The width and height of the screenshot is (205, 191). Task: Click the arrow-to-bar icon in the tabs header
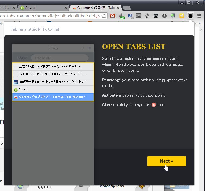pyautogui.click(x=83, y=48)
